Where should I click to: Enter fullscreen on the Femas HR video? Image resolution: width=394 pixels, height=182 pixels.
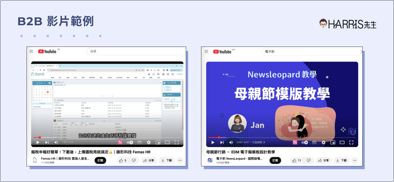point(177,142)
